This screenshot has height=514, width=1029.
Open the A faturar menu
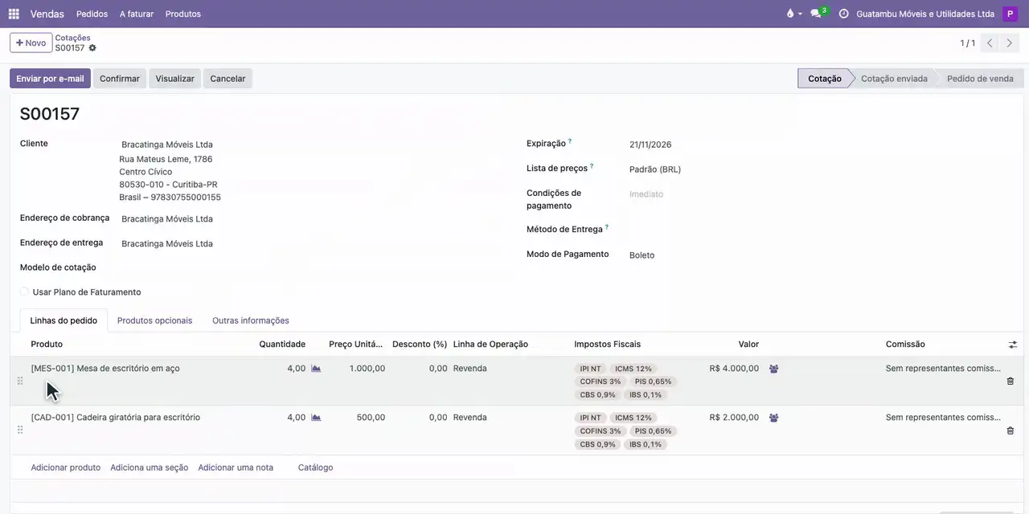pyautogui.click(x=137, y=14)
